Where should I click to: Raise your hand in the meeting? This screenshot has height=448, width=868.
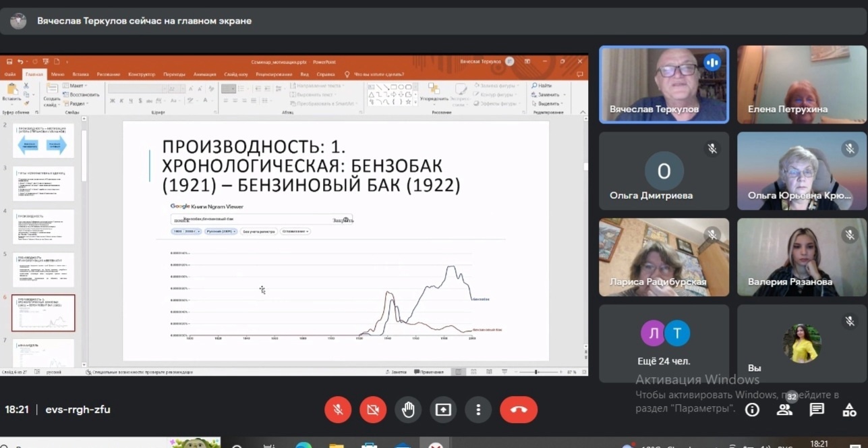pyautogui.click(x=408, y=410)
